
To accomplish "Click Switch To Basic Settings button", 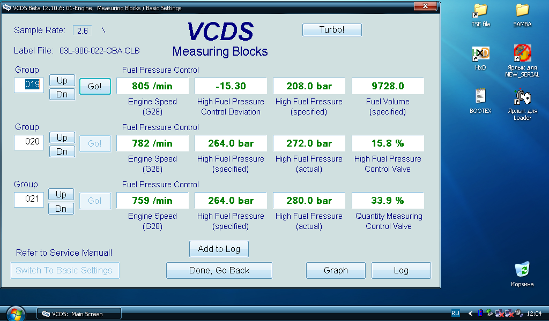I will coord(65,270).
